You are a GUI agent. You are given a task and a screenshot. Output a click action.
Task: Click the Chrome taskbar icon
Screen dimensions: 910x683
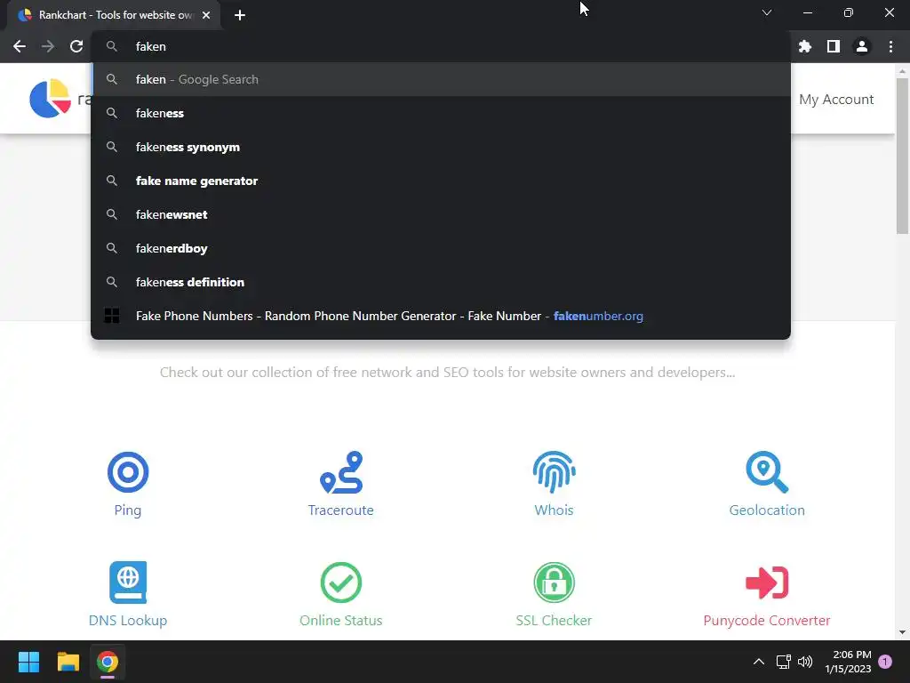click(x=108, y=662)
